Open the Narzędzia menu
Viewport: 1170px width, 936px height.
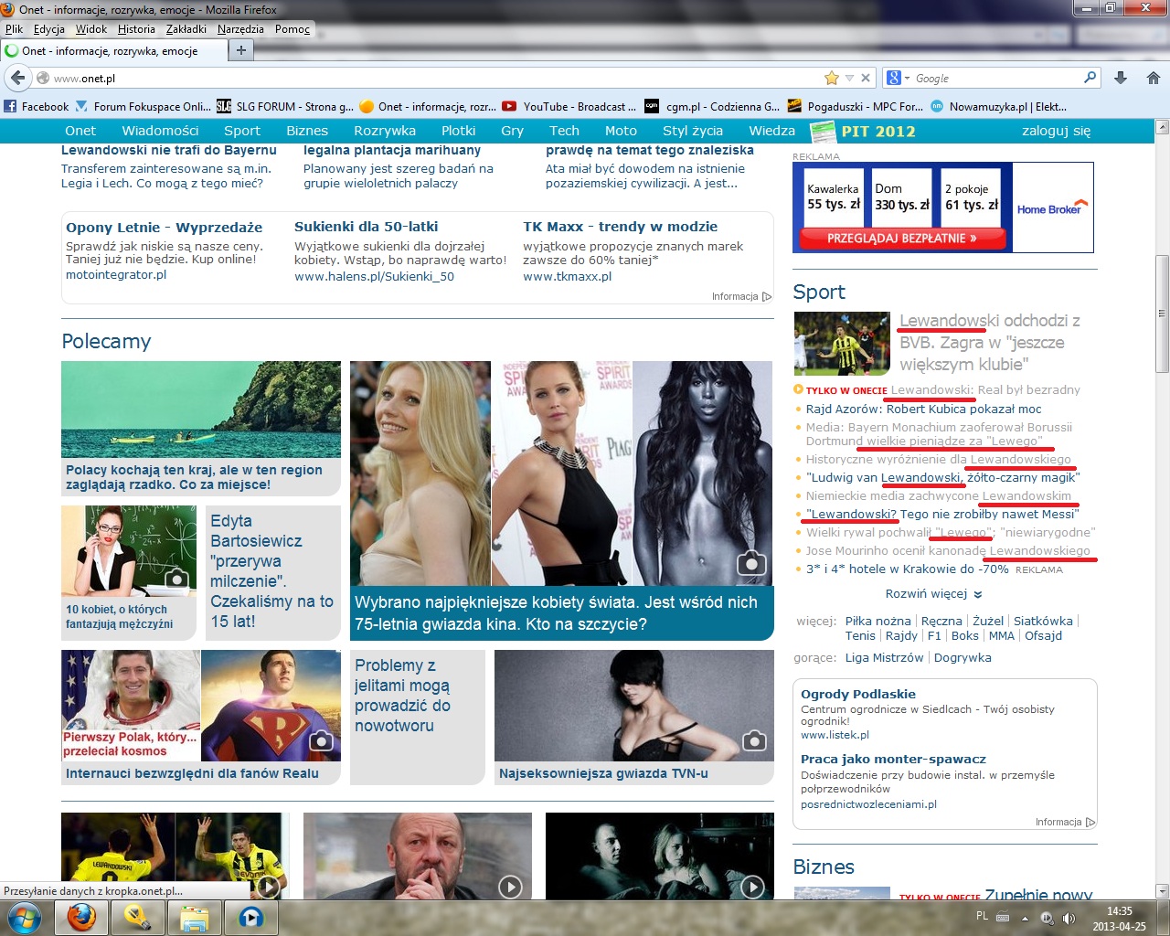[x=240, y=28]
